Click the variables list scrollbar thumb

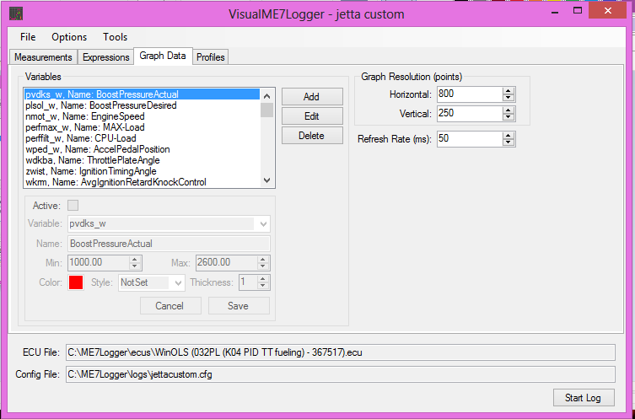(266, 110)
